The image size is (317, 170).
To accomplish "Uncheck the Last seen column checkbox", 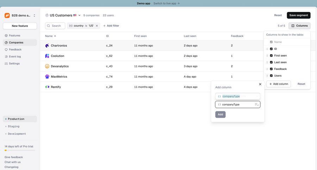I will click(x=271, y=62).
